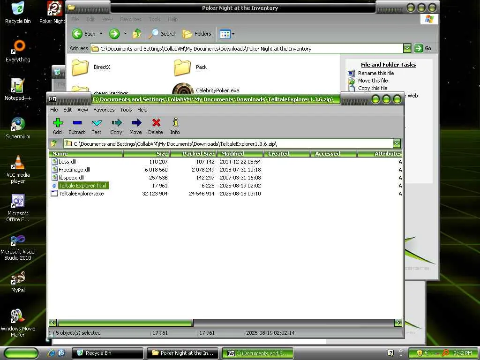Choose the Copy tool in 7-Zip

click(x=116, y=126)
